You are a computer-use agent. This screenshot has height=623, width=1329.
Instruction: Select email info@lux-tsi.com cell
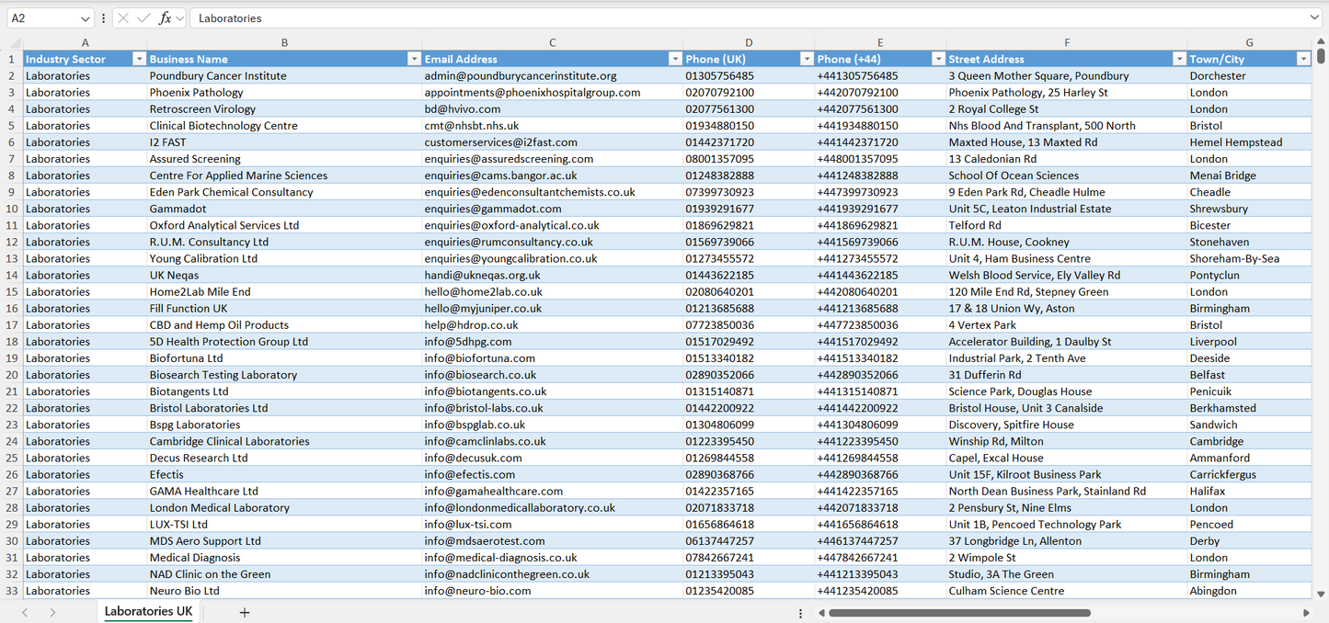pos(552,525)
